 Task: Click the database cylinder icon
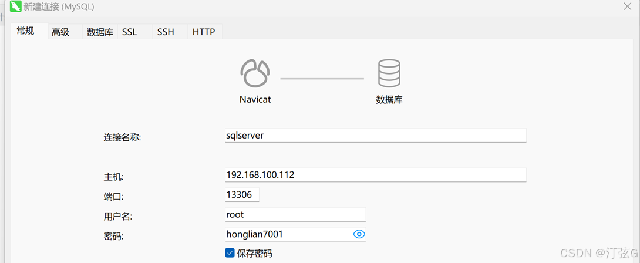point(389,73)
